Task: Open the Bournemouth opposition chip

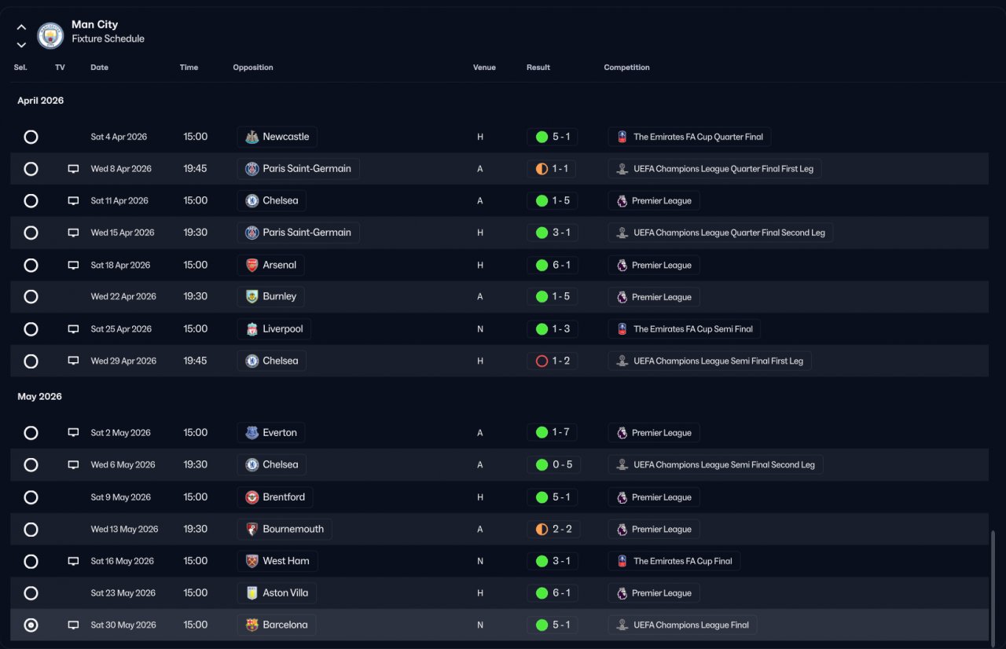Action: pos(285,530)
